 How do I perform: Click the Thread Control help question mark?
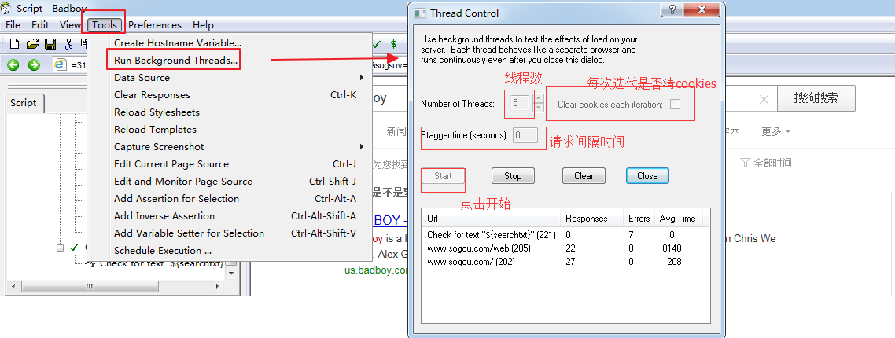coord(672,11)
